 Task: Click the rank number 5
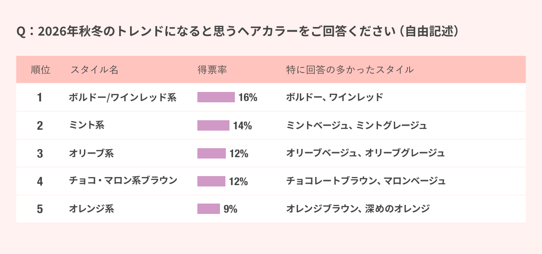pos(40,209)
